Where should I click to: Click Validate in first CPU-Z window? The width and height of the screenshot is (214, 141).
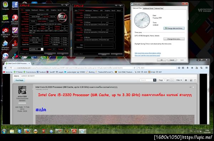pos(50,54)
